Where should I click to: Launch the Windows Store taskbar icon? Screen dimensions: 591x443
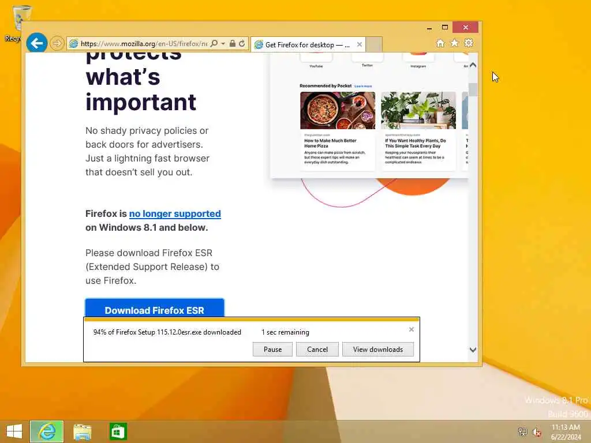(118, 431)
